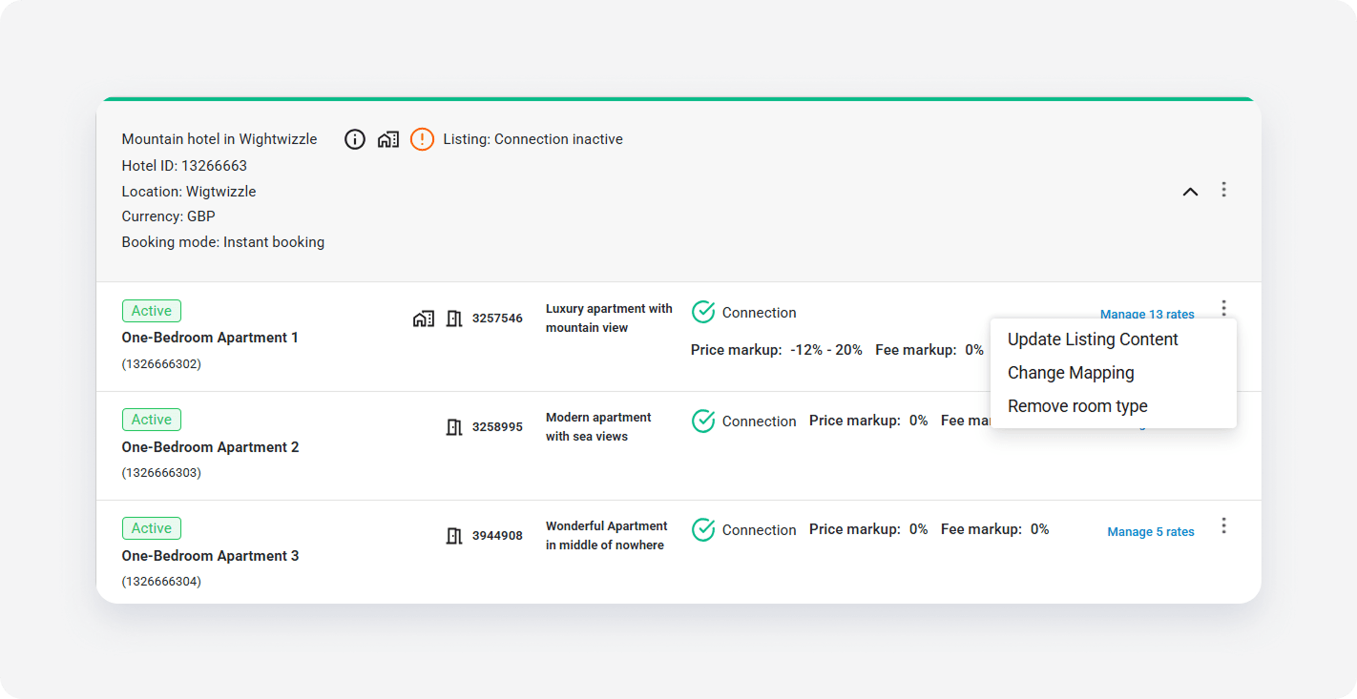The width and height of the screenshot is (1357, 699).
Task: Open the Manage 13 rates link
Action: (1147, 314)
